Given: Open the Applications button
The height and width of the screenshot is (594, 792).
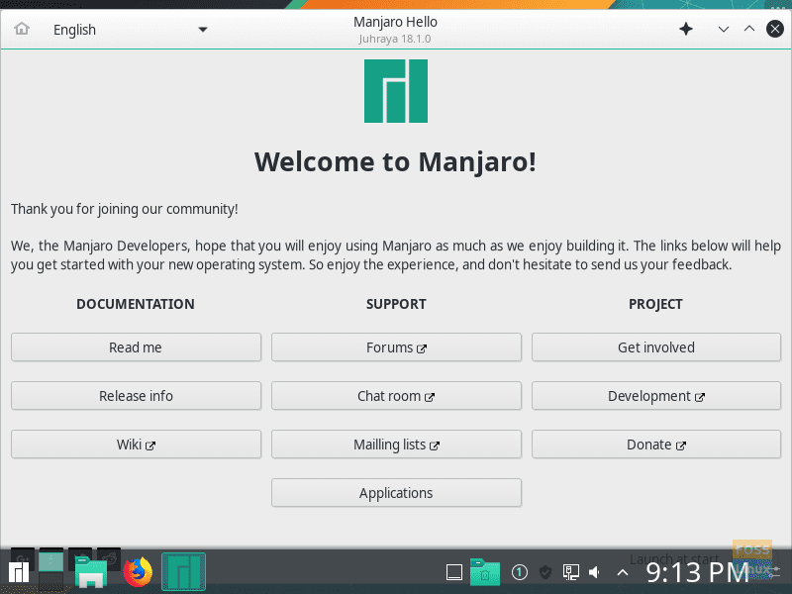Looking at the screenshot, I should point(396,492).
